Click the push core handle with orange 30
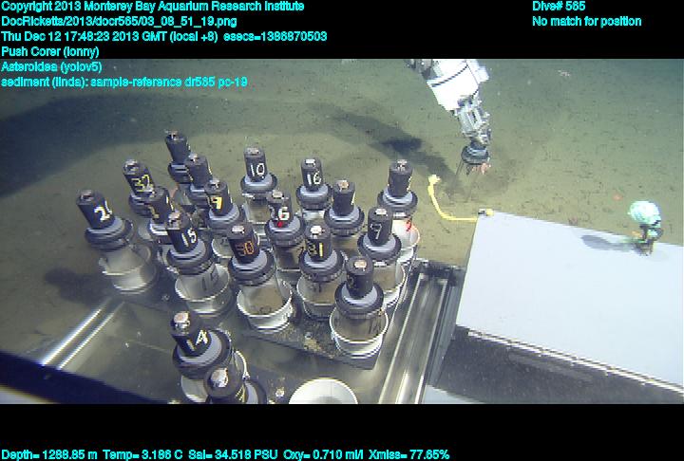Viewport: 684px width, 461px height. 244,244
